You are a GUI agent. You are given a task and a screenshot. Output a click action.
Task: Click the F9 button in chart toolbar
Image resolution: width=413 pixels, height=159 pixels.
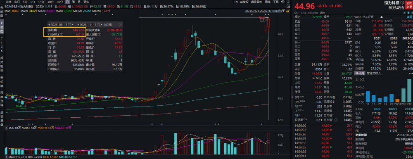(x=236, y=2)
